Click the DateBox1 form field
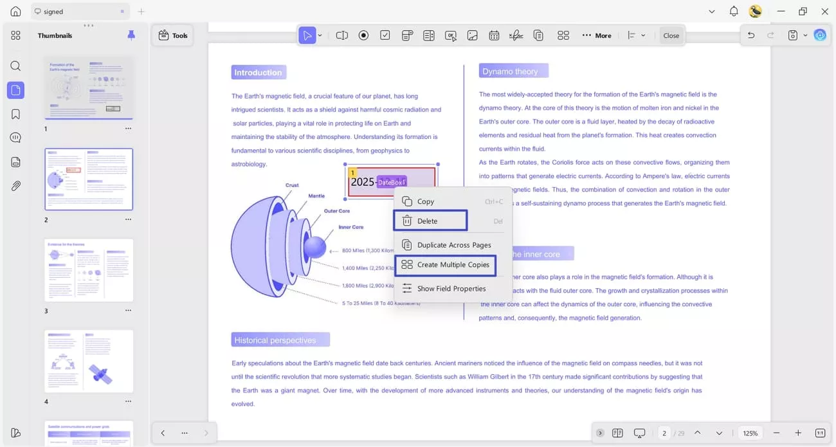The height and width of the screenshot is (447, 836). (x=392, y=182)
